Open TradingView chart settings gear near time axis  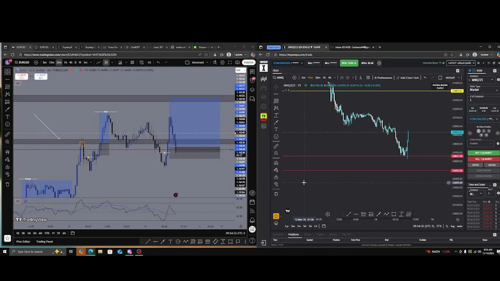coord(241,226)
